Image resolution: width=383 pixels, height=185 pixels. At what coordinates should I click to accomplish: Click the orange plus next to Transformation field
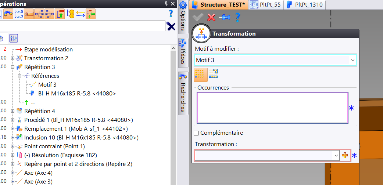click(x=345, y=156)
